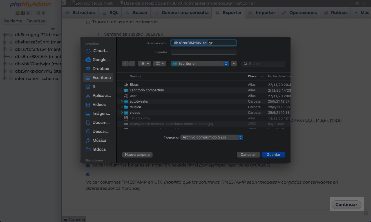Open the Escritorio location dropdown
Image resolution: width=371 pixels, height=222 pixels.
[200, 64]
